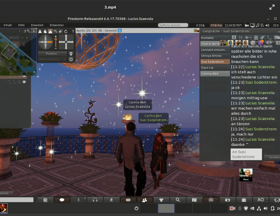Toggle the camera view eye button

pyautogui.click(x=128, y=200)
